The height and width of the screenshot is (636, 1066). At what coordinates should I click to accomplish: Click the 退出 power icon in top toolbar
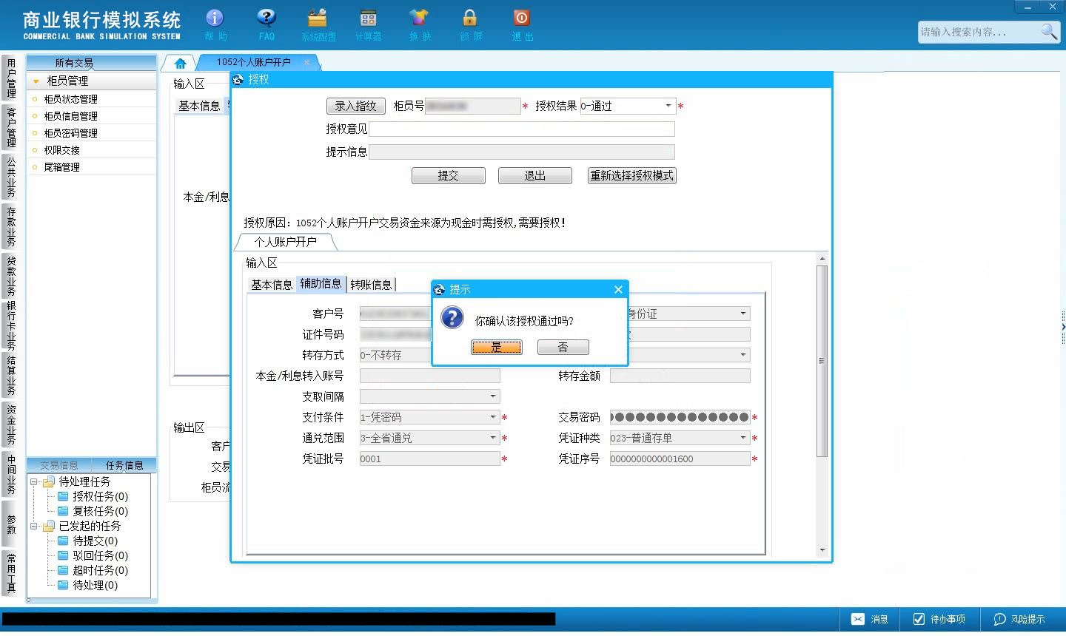pos(522,24)
